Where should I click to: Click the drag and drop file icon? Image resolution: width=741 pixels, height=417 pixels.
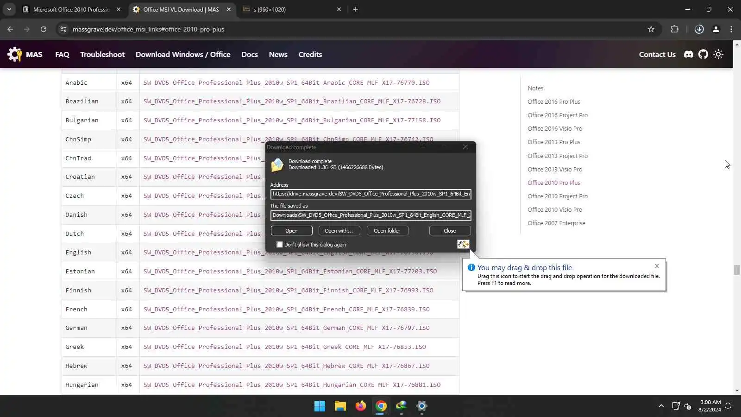[463, 244]
